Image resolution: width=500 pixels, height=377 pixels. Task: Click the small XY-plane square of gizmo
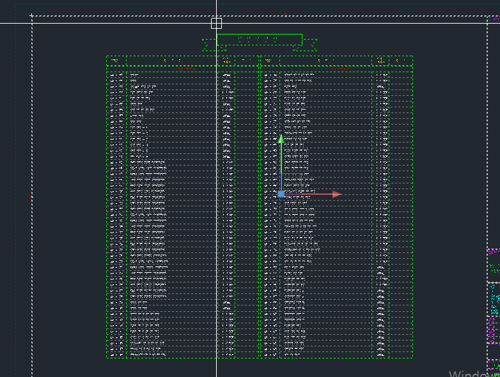[292, 184]
